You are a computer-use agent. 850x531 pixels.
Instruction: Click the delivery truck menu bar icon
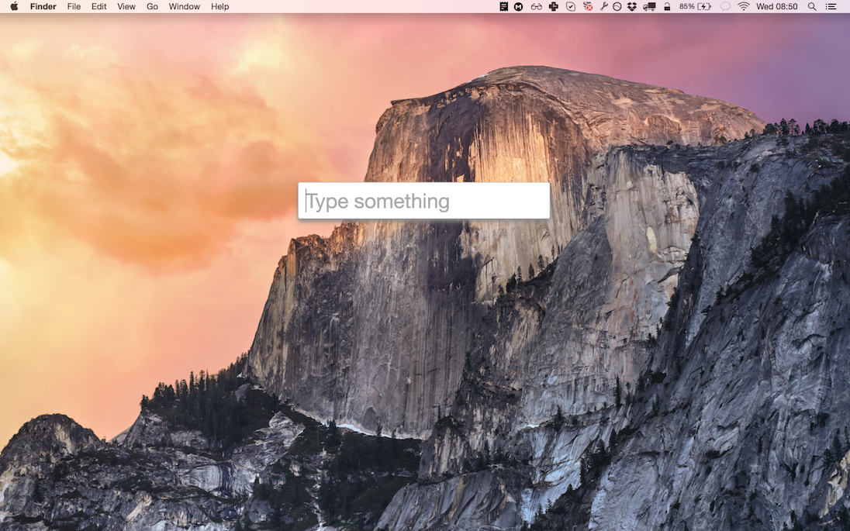(x=649, y=6)
